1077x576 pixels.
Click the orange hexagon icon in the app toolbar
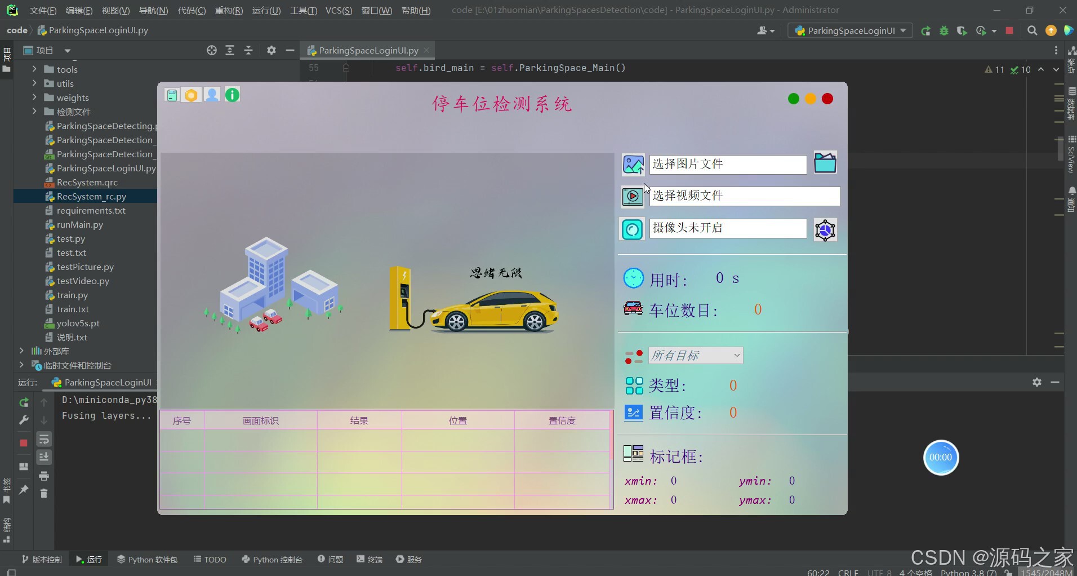coord(192,95)
